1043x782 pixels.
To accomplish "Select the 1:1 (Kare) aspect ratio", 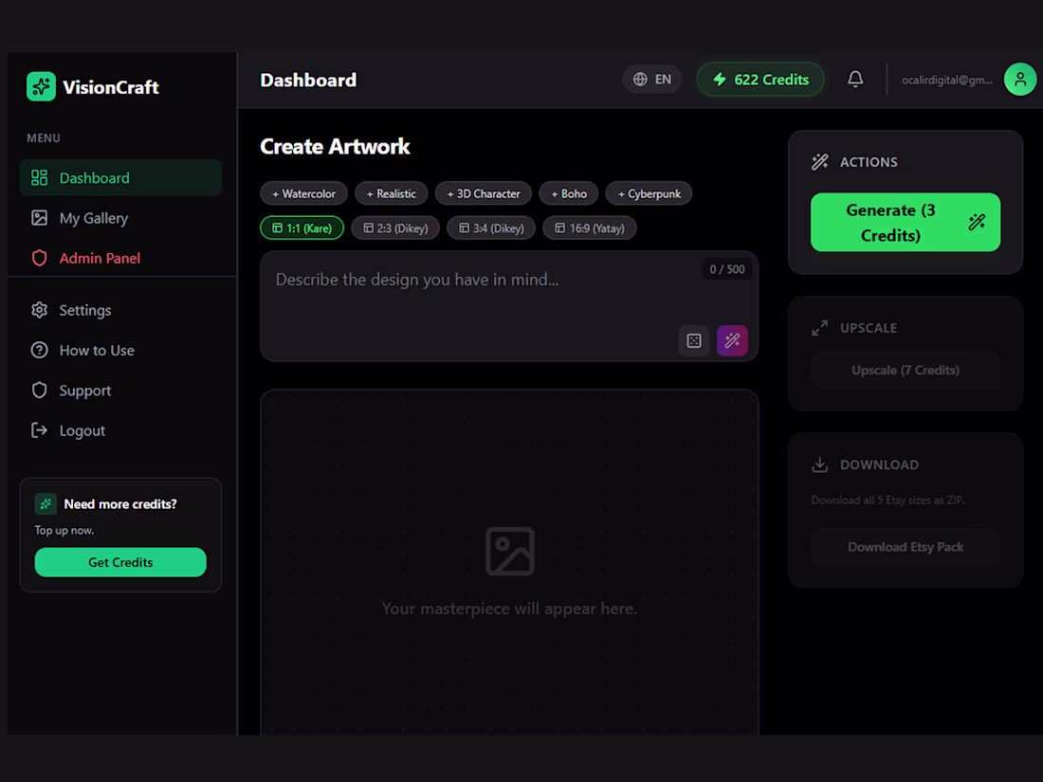I will pos(302,228).
